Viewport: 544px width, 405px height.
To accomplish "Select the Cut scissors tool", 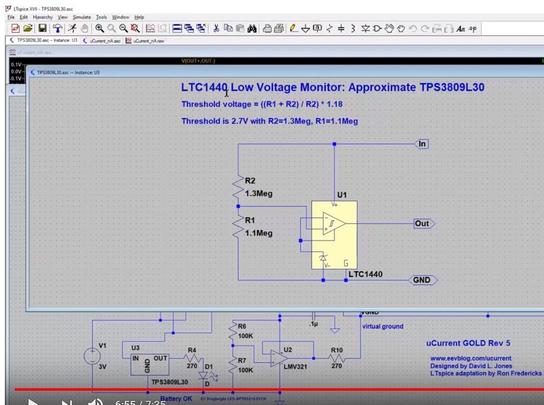I will pos(216,29).
